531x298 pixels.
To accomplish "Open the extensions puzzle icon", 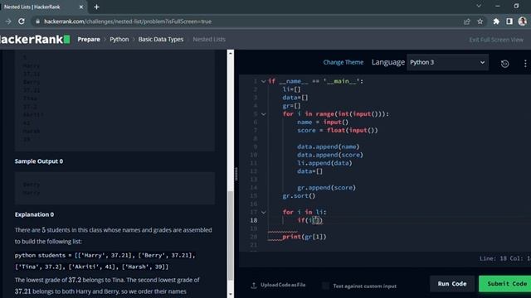I will (496, 22).
